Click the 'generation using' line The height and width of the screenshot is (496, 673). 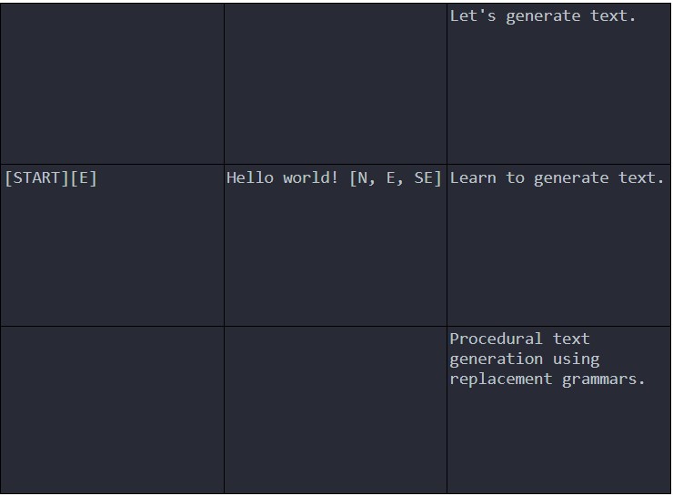pyautogui.click(x=525, y=359)
